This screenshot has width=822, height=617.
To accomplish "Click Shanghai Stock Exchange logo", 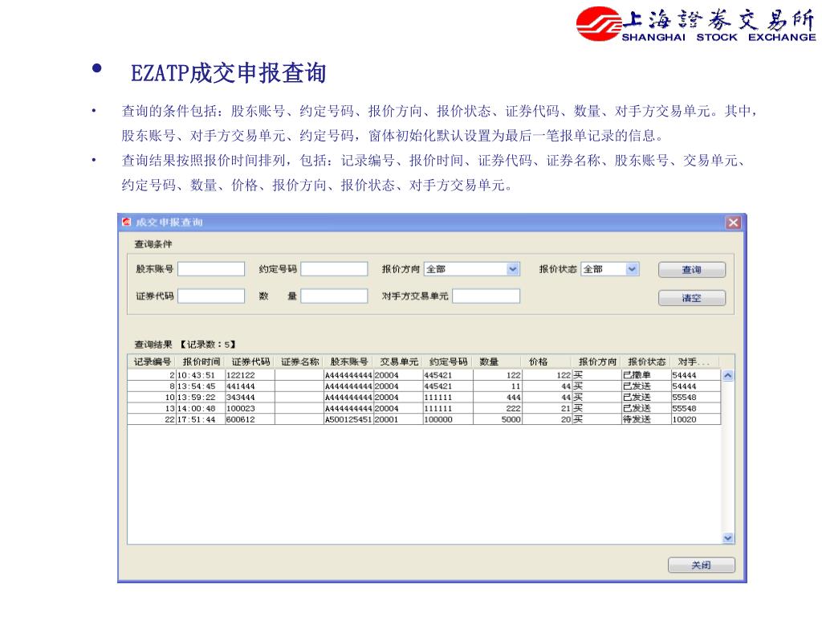I will pos(696,24).
